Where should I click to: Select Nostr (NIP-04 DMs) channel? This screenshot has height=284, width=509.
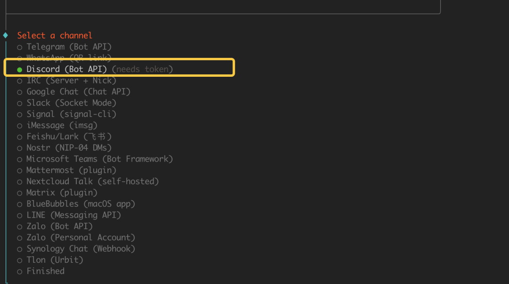[69, 148]
